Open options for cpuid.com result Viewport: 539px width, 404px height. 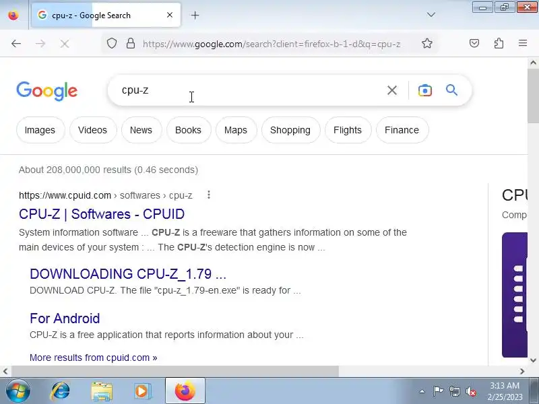(x=209, y=195)
